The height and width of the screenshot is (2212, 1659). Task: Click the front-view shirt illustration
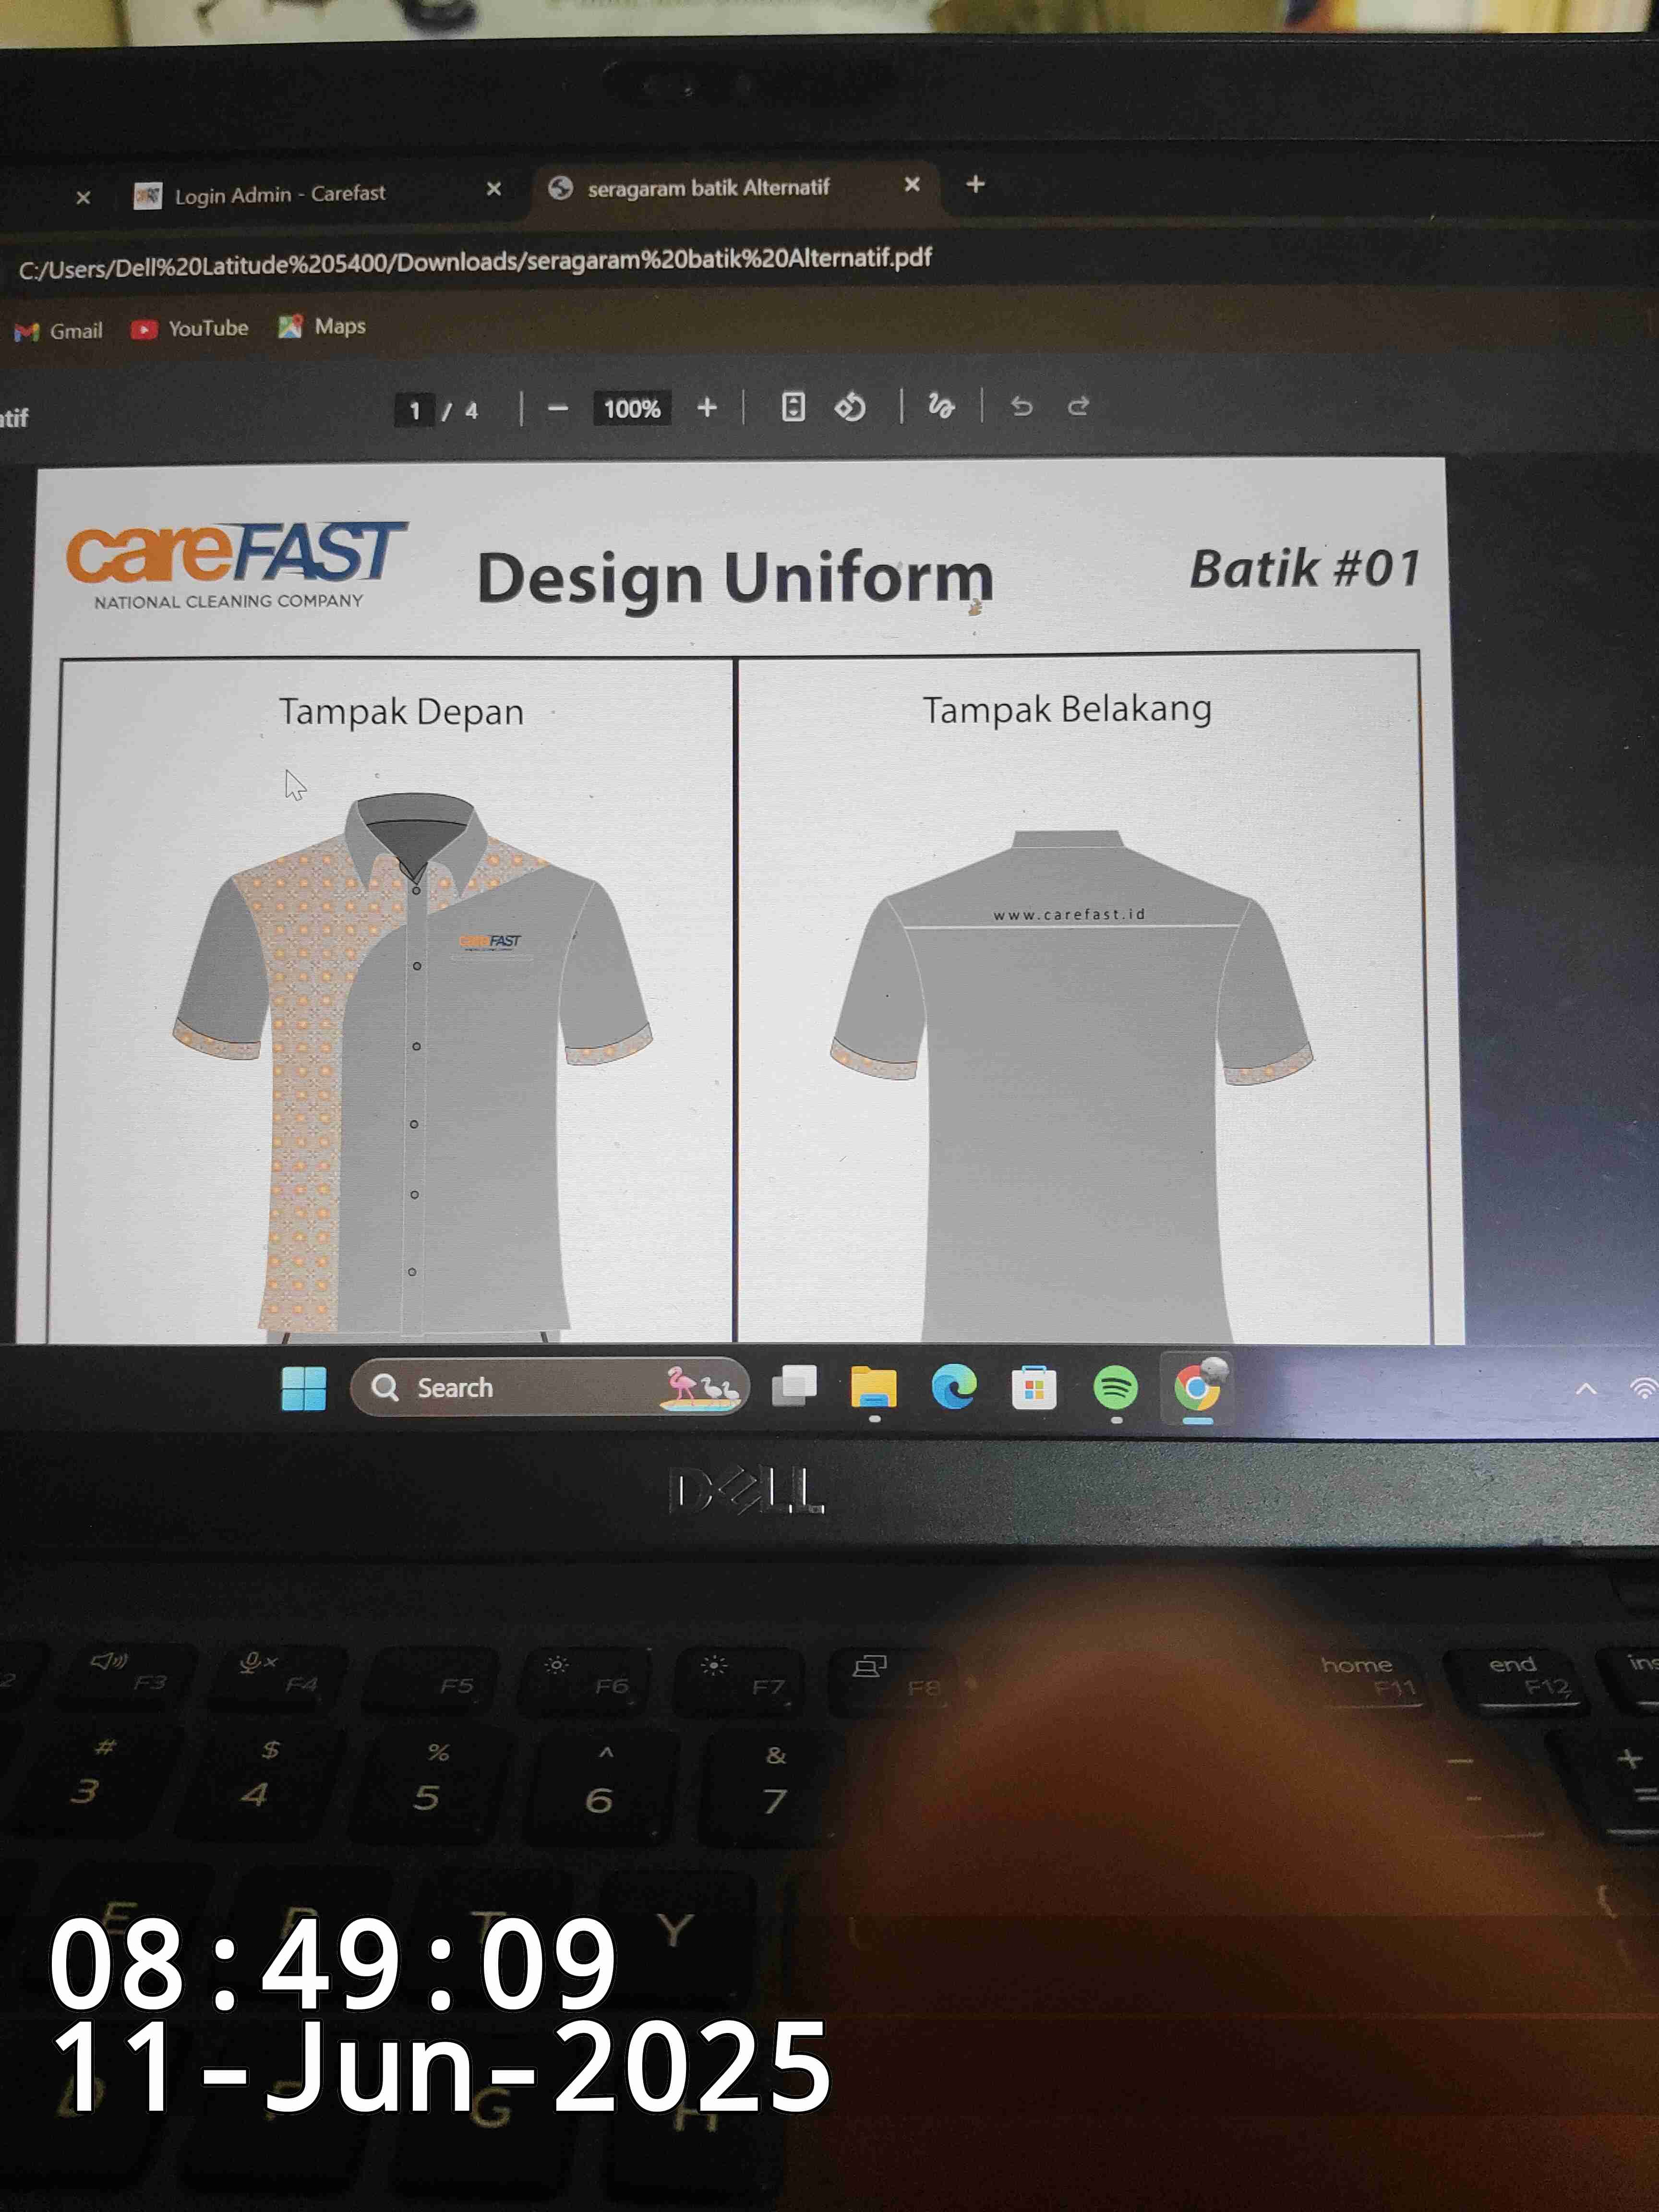pyautogui.click(x=412, y=1066)
